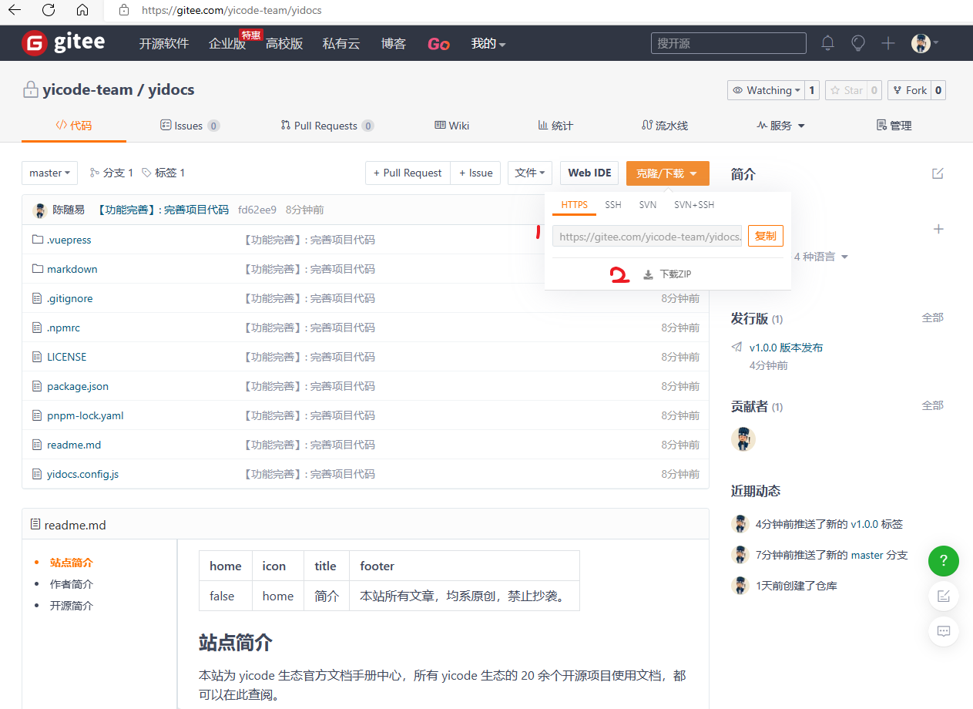Focus the 搜开源 search field
Viewport: 973px width, 709px height.
tap(729, 43)
